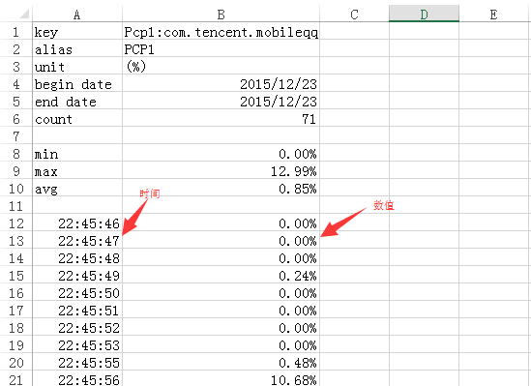The height and width of the screenshot is (386, 531).
Task: Click the 'count' cell
Action: pos(77,119)
